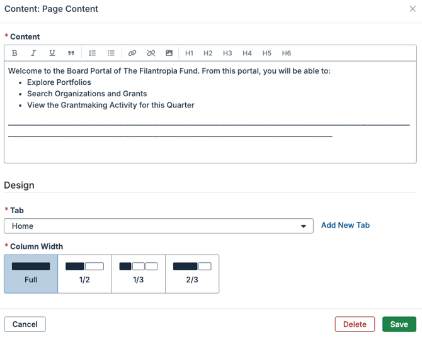
Task: Toggle bold formatting in the editor toolbar
Action: (15, 53)
